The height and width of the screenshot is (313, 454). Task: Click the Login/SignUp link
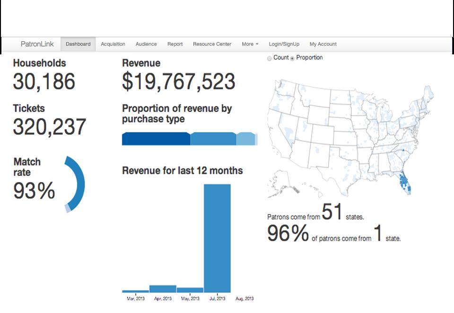point(284,44)
